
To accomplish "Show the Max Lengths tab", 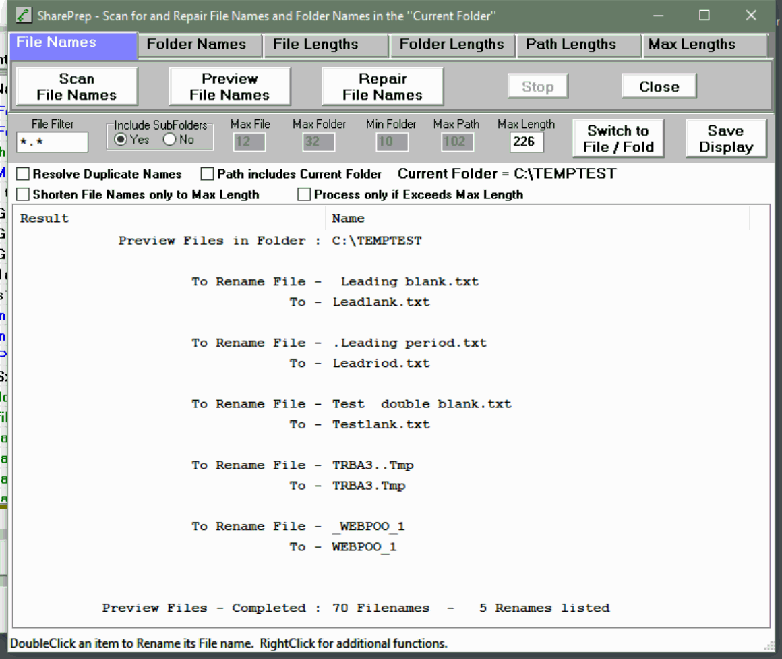I will pyautogui.click(x=704, y=45).
